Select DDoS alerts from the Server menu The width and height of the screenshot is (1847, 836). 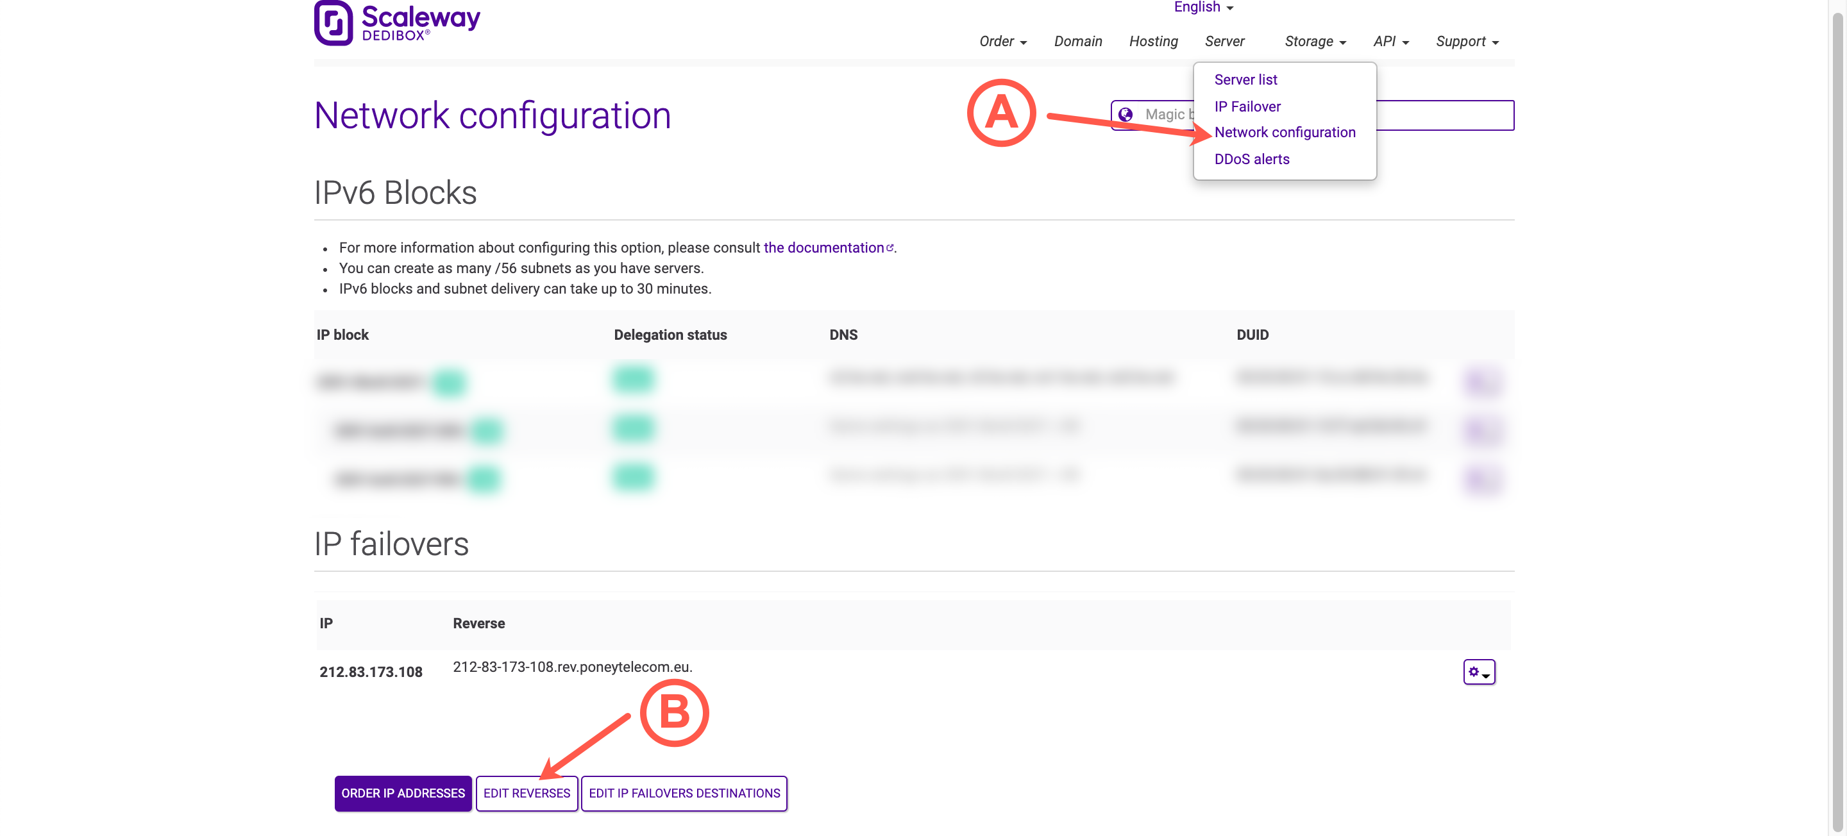coord(1251,158)
